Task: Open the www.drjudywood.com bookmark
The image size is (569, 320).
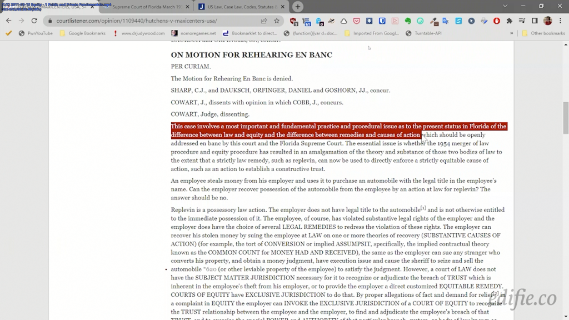Action: [x=139, y=33]
